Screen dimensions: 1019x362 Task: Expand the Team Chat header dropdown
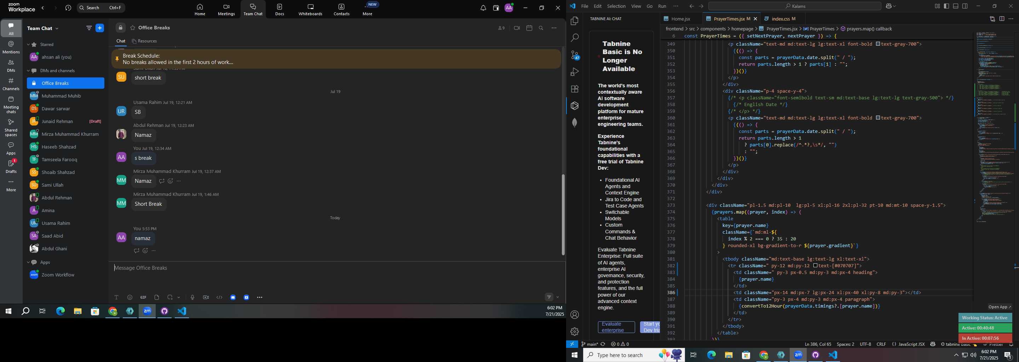(x=57, y=28)
